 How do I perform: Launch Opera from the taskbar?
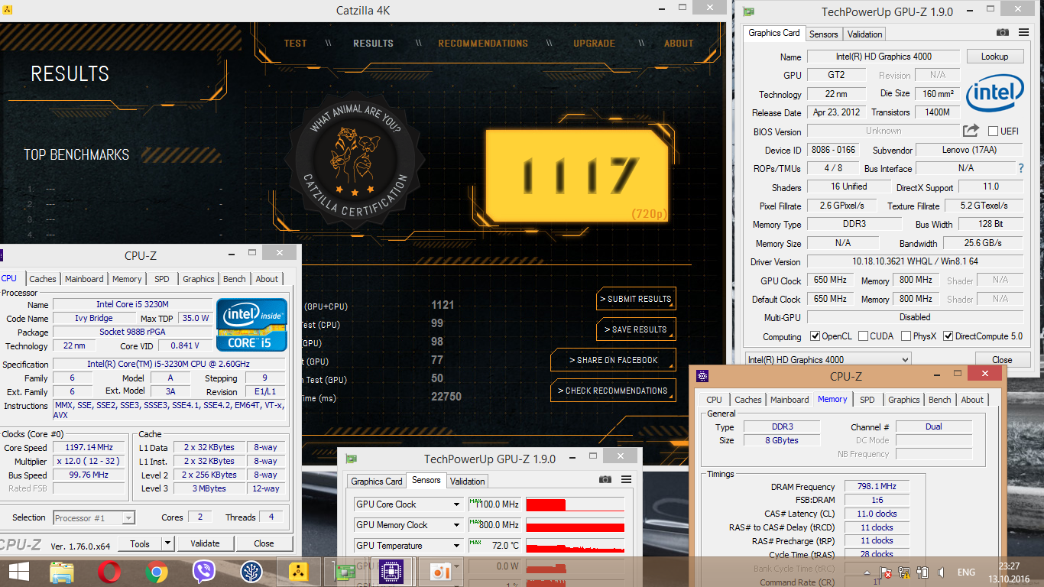click(x=109, y=572)
